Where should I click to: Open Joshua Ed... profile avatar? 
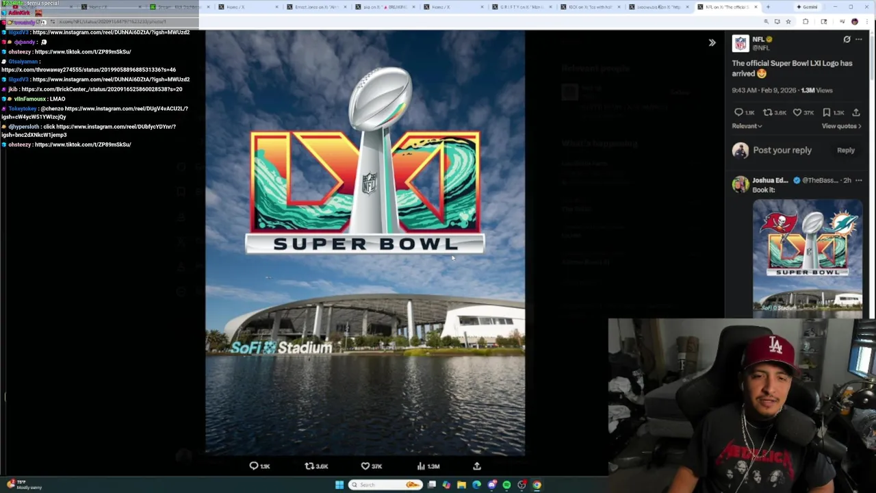pos(740,184)
